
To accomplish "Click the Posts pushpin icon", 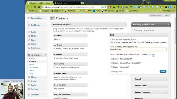I will click(x=29, y=32).
